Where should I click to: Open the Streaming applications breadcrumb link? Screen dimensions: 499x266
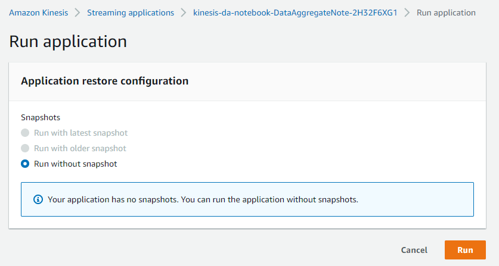click(131, 12)
